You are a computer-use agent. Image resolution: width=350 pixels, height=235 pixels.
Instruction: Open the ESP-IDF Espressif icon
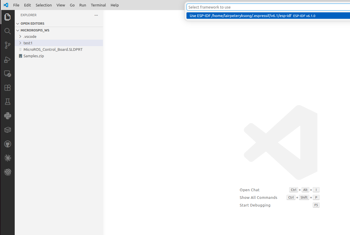(7, 172)
